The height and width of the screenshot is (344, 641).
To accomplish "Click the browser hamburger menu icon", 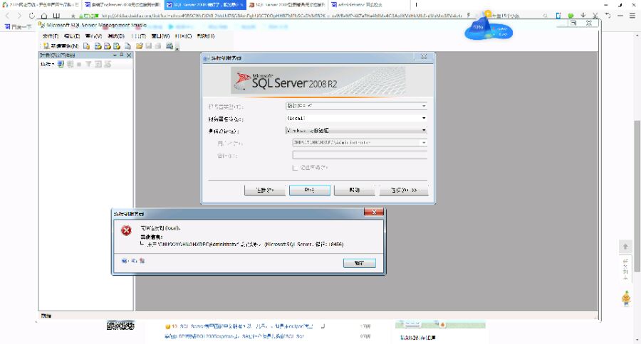I will pyautogui.click(x=632, y=16).
